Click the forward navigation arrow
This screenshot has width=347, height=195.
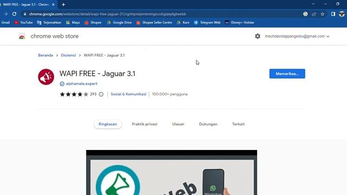pyautogui.click(x=6, y=14)
